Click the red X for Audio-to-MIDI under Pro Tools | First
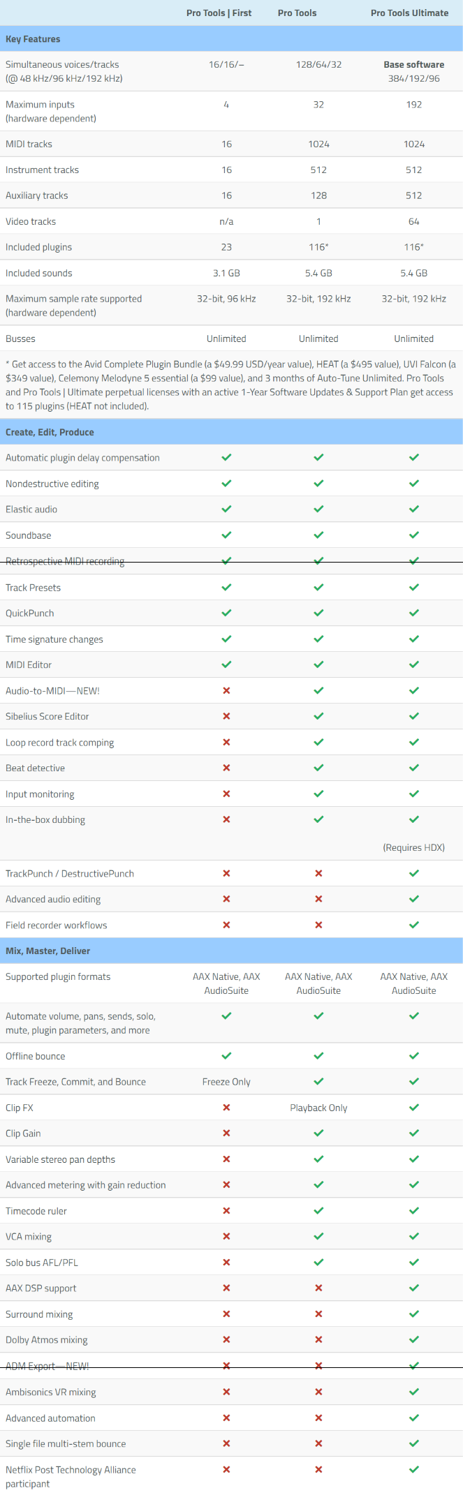This screenshot has height=1495, width=463. [226, 691]
